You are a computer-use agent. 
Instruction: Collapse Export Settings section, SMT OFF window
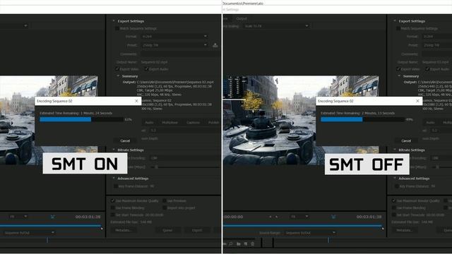pos(395,21)
